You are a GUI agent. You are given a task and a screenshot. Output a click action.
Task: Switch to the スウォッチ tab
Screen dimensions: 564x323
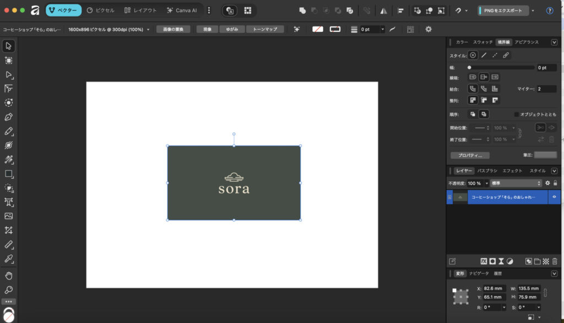(483, 42)
